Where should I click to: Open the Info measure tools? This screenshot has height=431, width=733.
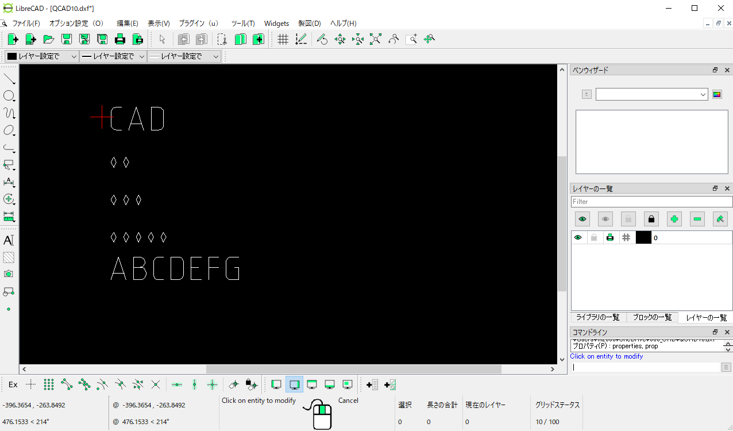click(9, 217)
